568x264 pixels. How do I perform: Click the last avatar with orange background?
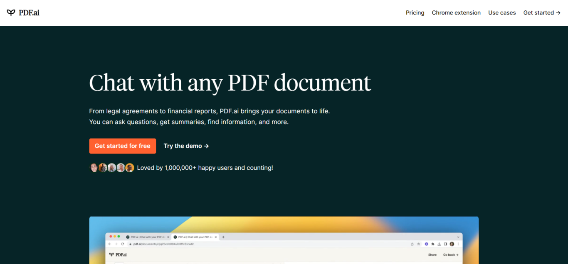(x=130, y=168)
